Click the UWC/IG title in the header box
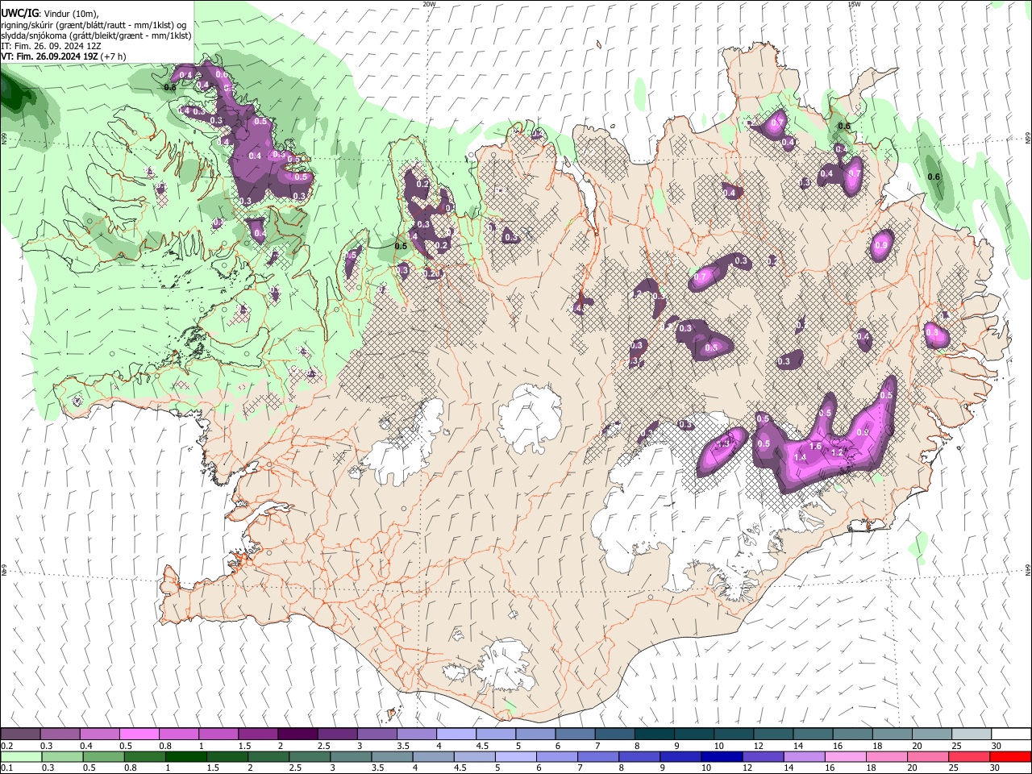The height and width of the screenshot is (774, 1032). (19, 13)
